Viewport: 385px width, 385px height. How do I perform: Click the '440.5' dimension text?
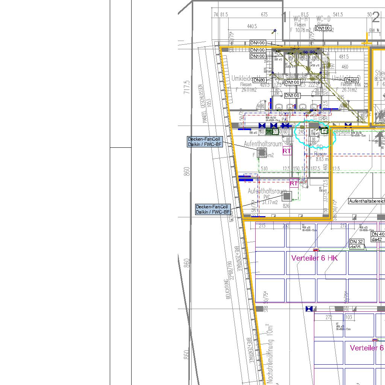[x=252, y=26]
